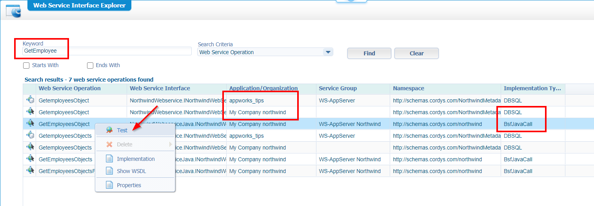This screenshot has width=594, height=206.
Task: Sort by Namespace column header
Action: pyautogui.click(x=409, y=89)
